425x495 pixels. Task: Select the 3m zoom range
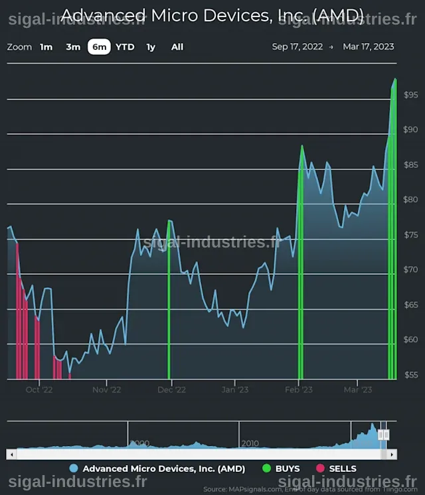73,47
